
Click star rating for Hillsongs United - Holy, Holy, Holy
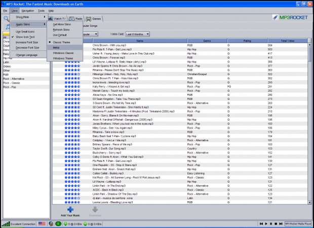pos(72,74)
